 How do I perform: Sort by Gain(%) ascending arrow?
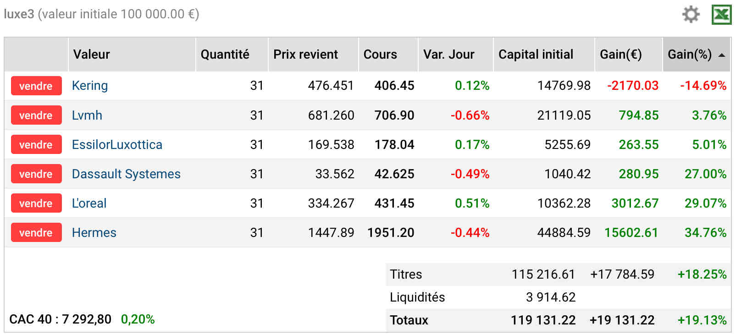(x=721, y=55)
